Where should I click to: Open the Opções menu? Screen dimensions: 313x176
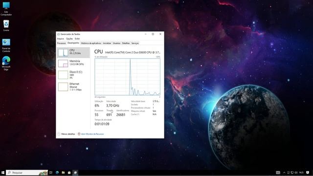69,39
